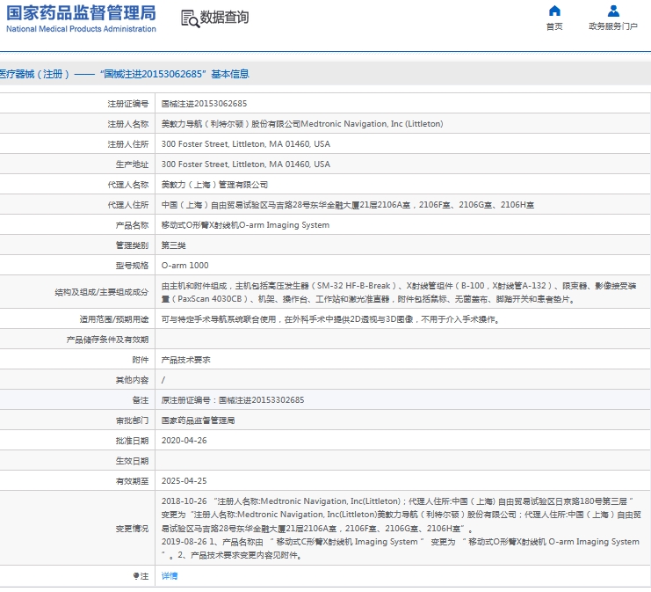Click the 注册人住所 address value
651x592 pixels.
click(246, 144)
